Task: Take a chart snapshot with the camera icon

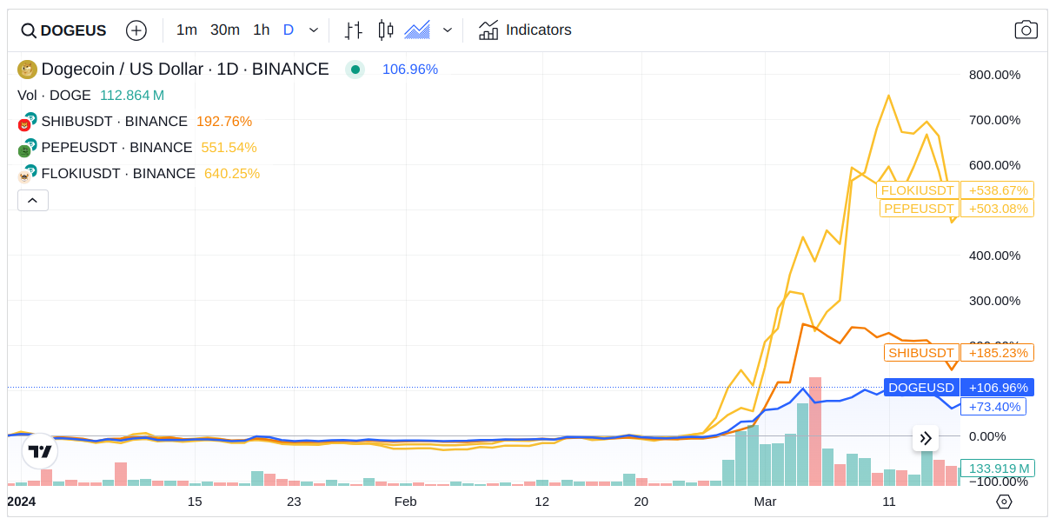Action: (x=1026, y=30)
